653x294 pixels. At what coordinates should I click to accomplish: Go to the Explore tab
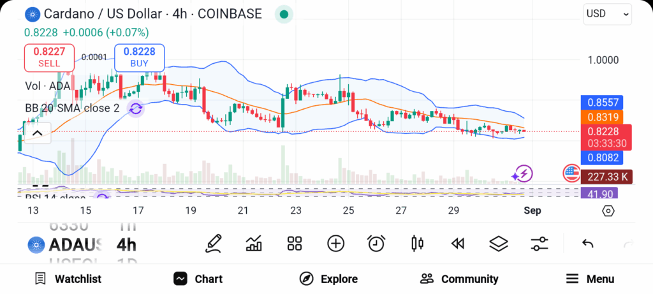click(328, 279)
